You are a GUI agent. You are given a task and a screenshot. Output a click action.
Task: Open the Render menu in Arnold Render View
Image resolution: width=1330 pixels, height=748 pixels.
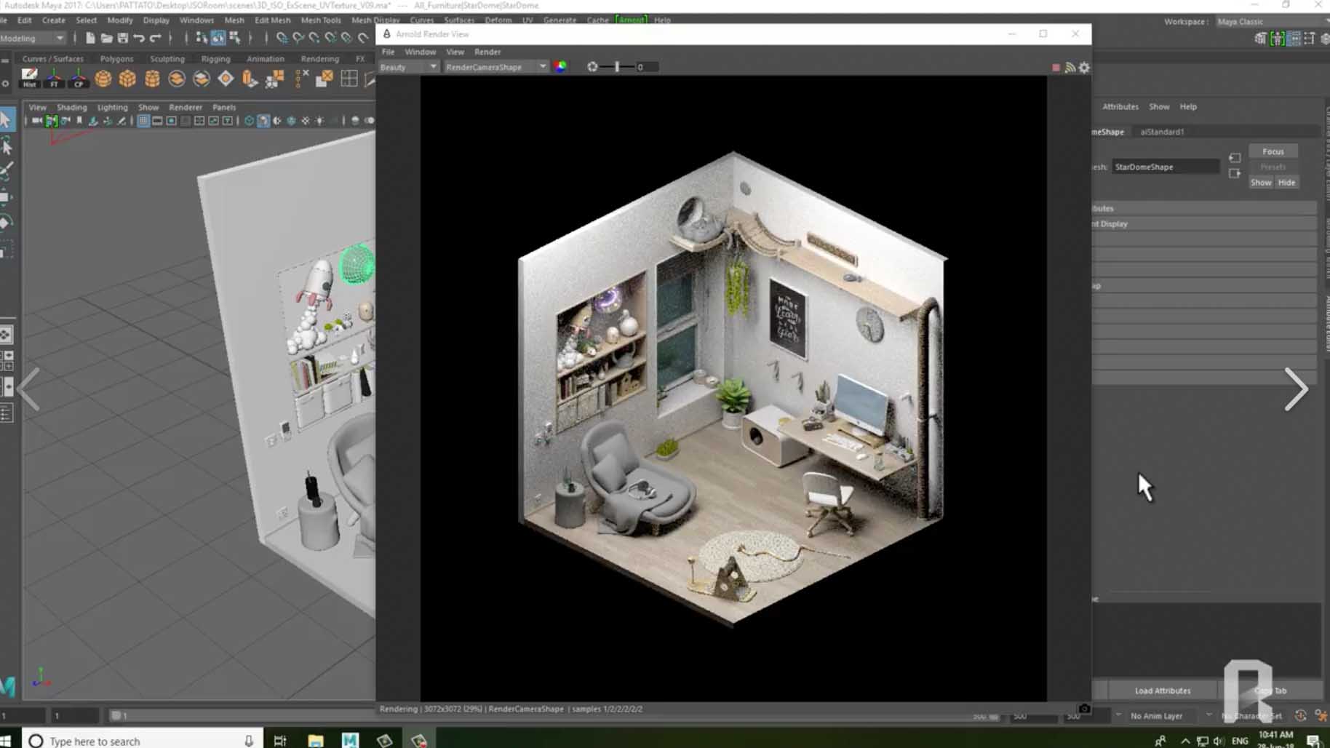pyautogui.click(x=487, y=52)
